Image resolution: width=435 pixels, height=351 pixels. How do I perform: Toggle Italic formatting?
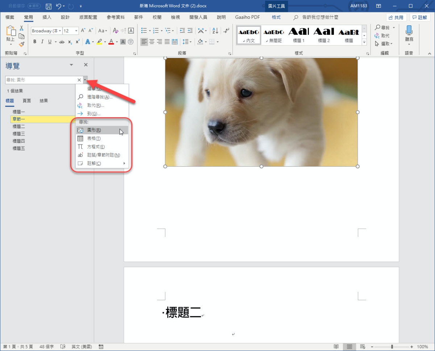[x=42, y=42]
